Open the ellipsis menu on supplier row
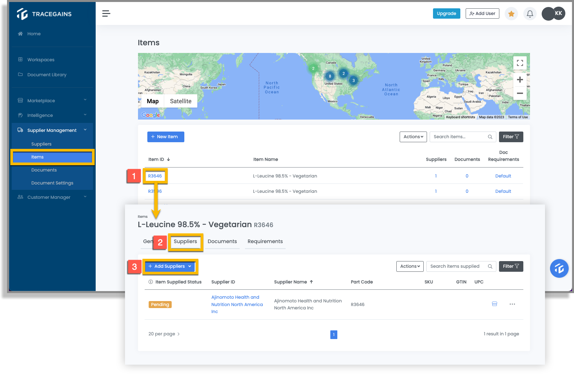 pos(512,304)
